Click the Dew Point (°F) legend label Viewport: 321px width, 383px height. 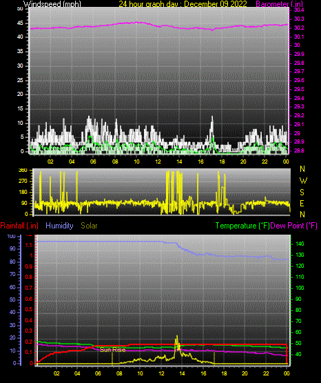click(x=294, y=226)
